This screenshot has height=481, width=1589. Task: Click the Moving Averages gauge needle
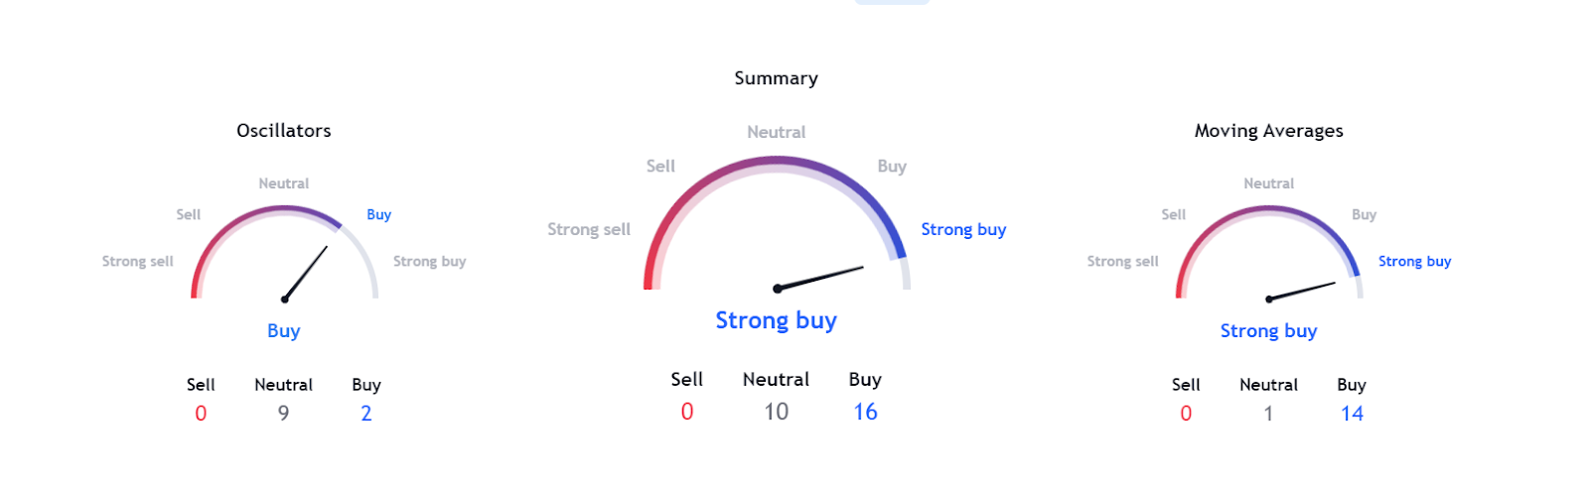tap(1302, 291)
